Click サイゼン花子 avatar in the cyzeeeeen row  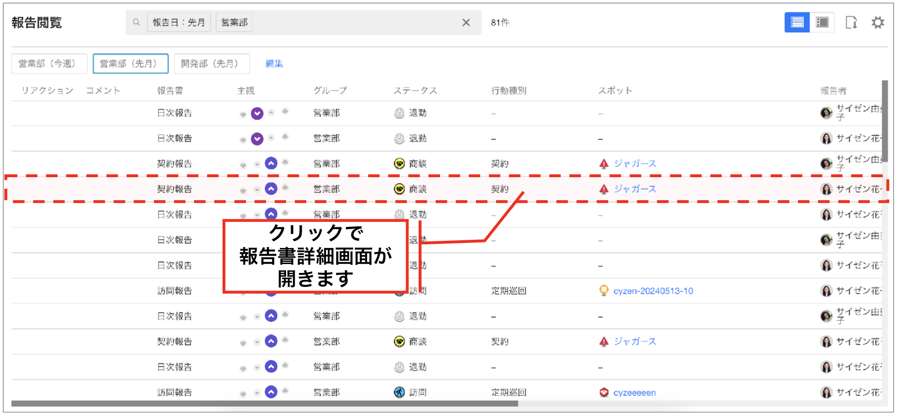pyautogui.click(x=826, y=392)
